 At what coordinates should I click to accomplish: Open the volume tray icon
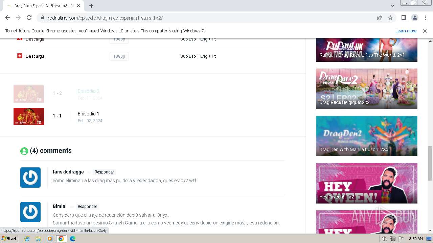click(384, 239)
